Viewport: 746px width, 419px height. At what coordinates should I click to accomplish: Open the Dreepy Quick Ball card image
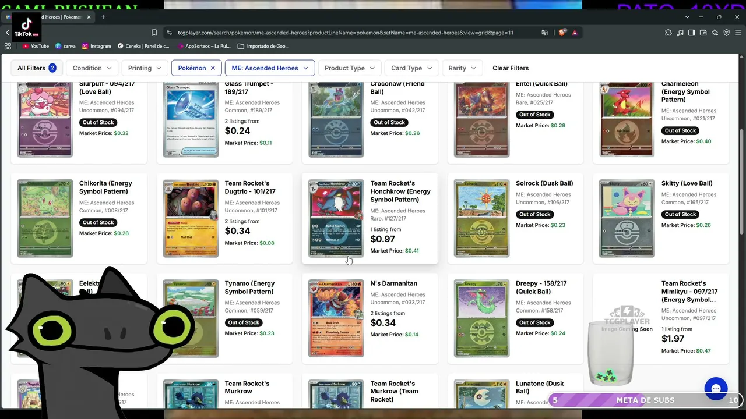[482, 318]
